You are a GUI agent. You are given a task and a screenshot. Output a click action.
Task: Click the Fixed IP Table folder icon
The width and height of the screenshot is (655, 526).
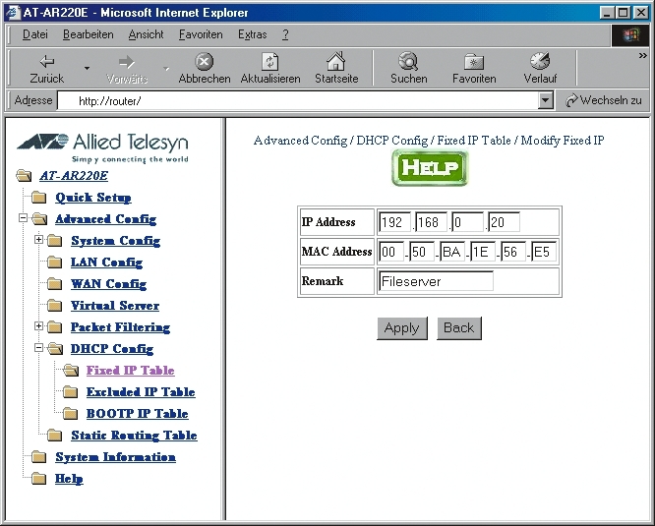(71, 371)
